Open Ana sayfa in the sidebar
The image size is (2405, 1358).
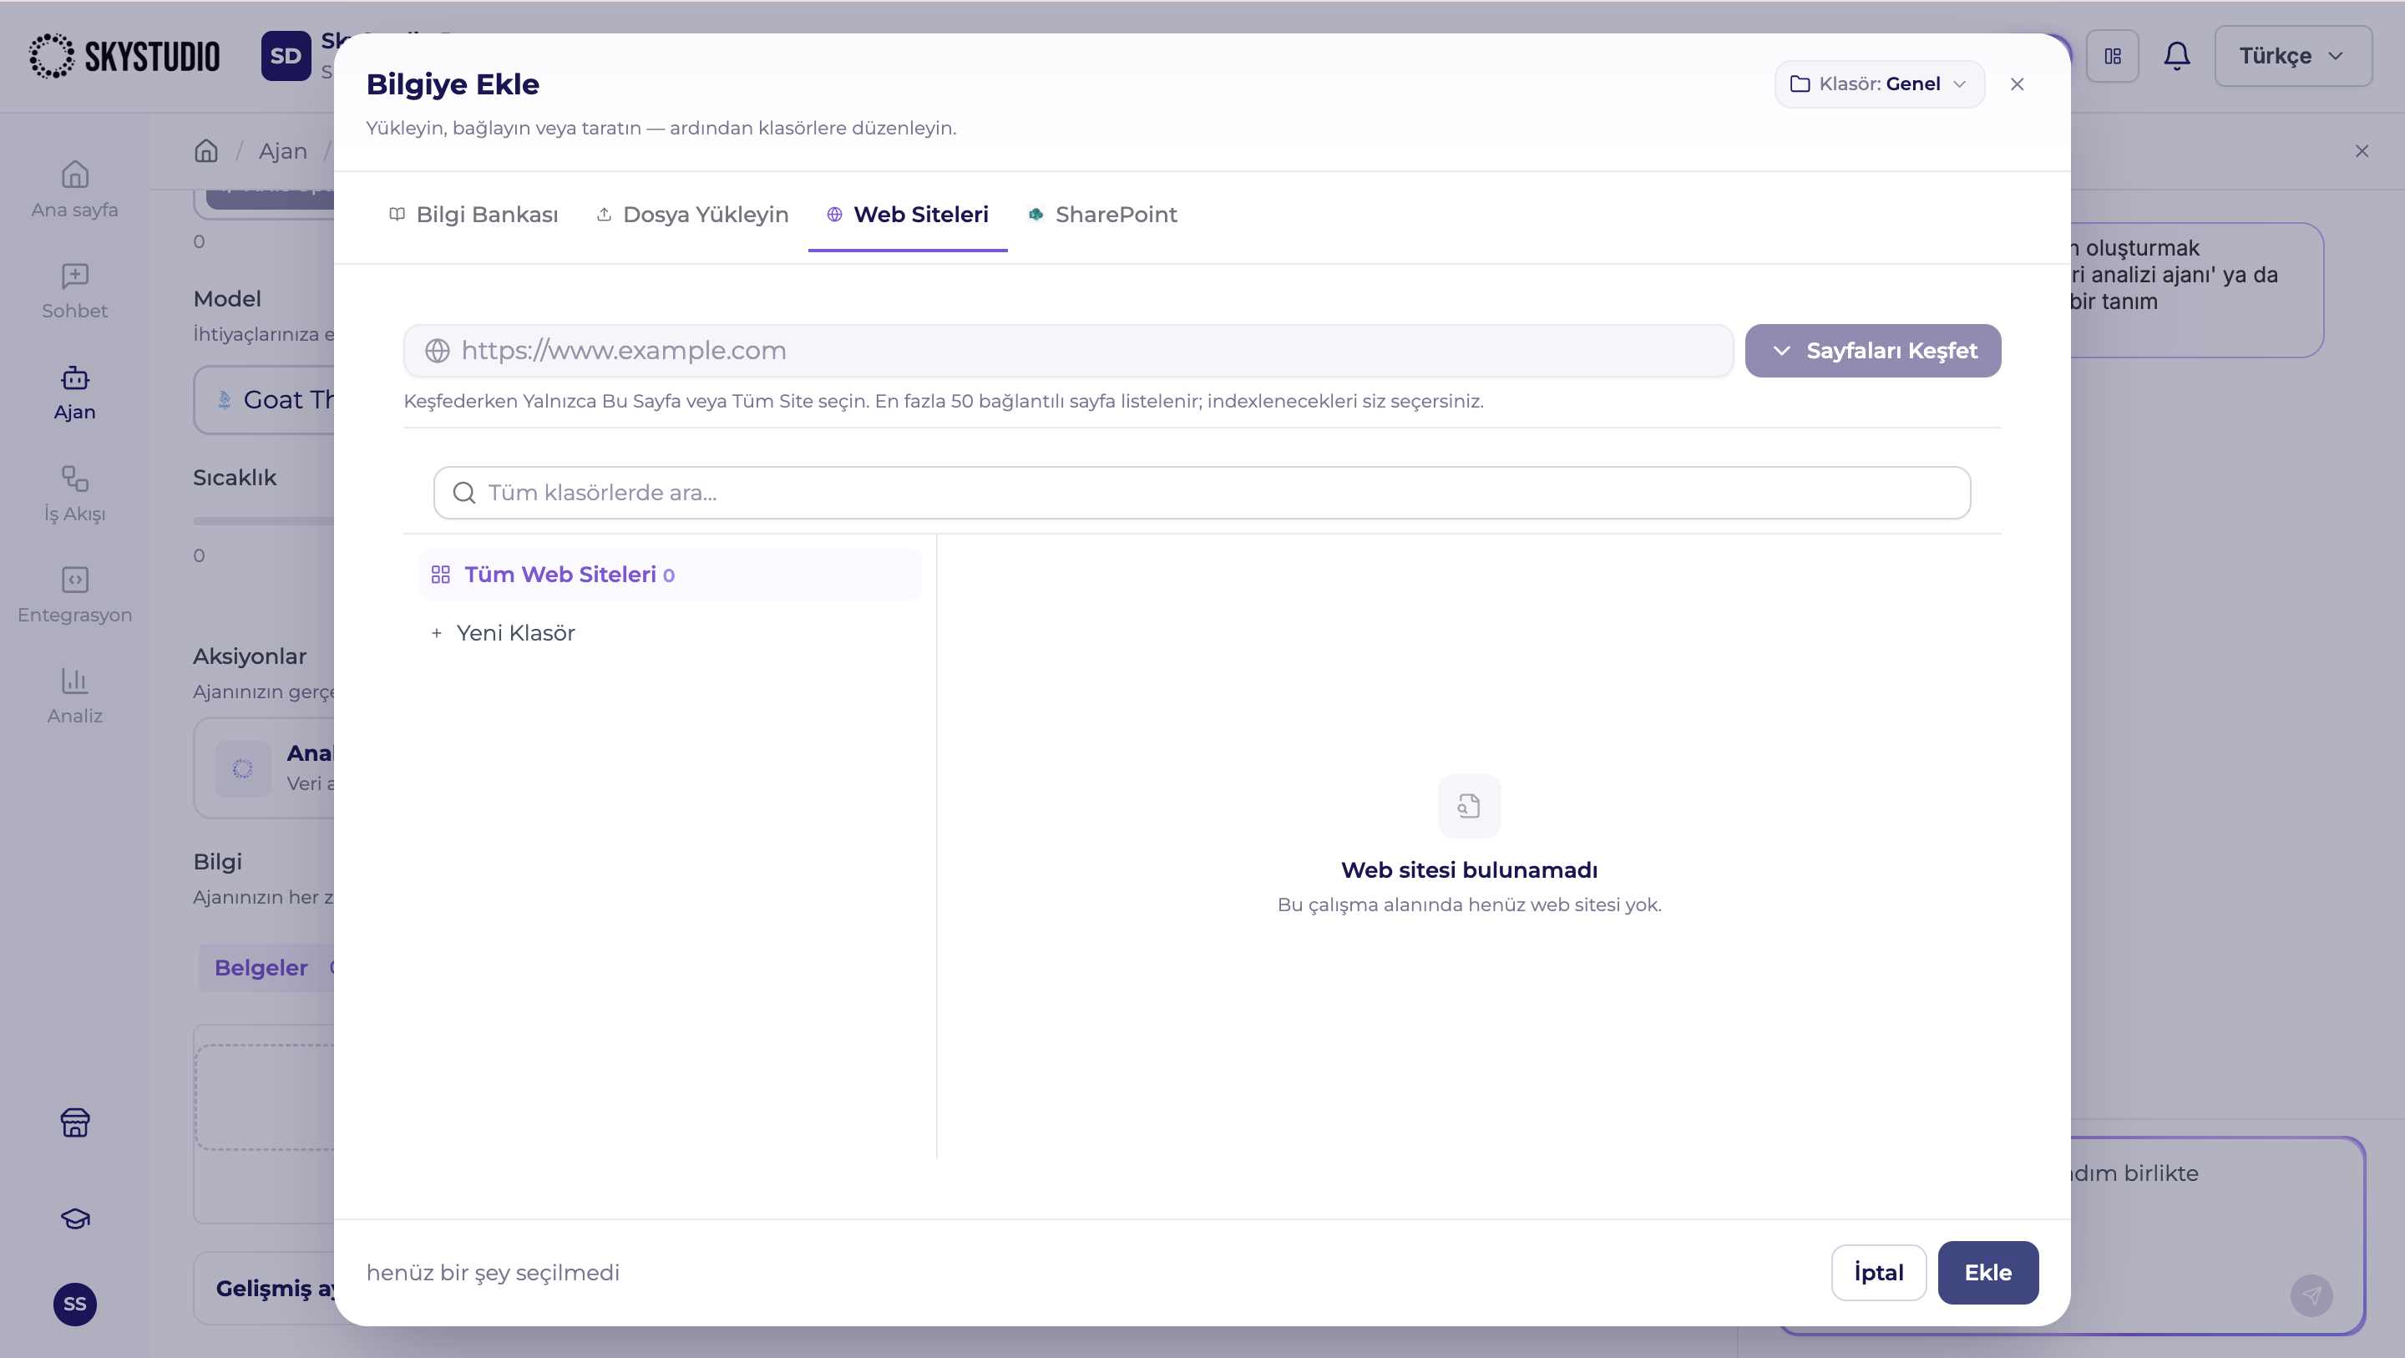[74, 190]
